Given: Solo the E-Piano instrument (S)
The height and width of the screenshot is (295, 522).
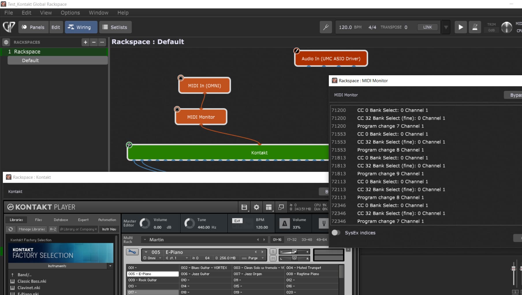Looking at the screenshot, I should pos(273,252).
